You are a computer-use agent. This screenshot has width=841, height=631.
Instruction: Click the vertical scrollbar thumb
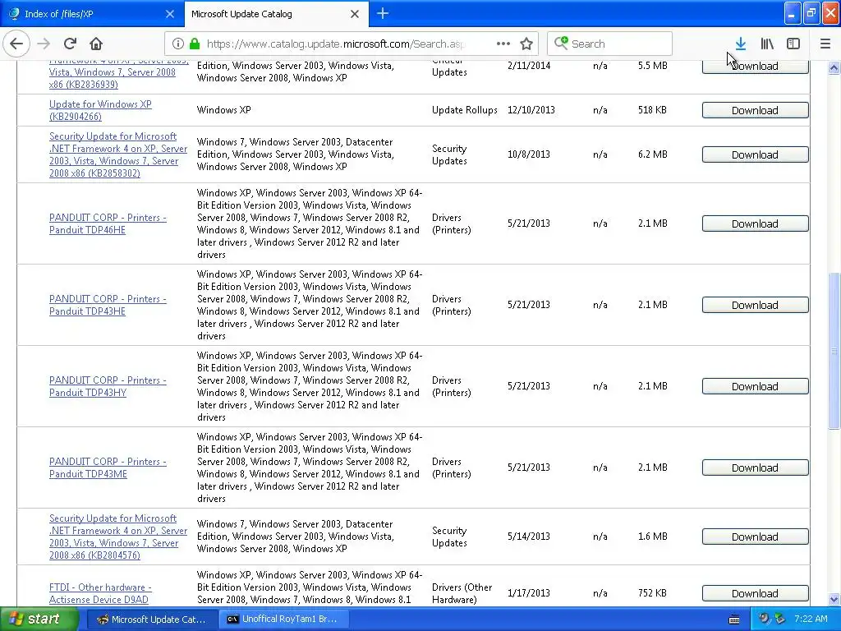(834, 351)
